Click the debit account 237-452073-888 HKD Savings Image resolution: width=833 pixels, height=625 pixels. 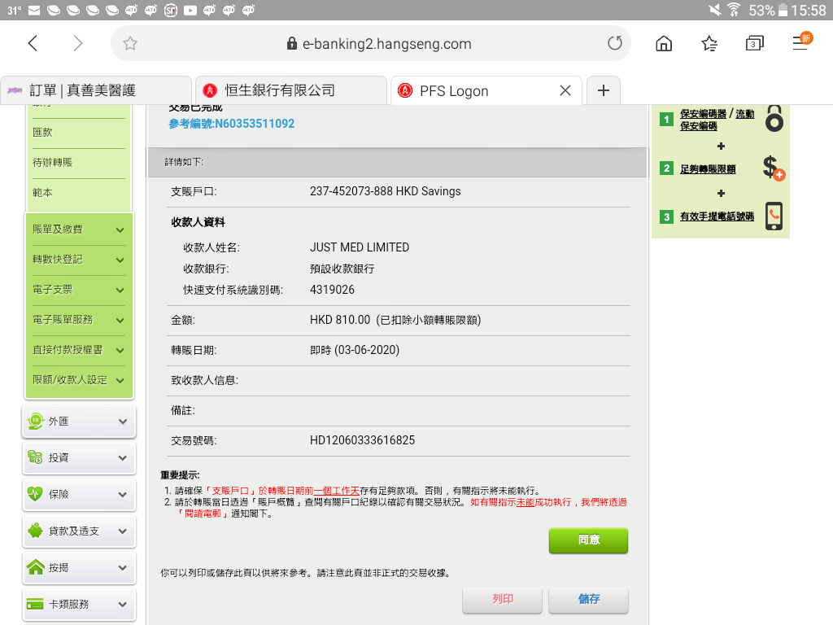pos(385,191)
